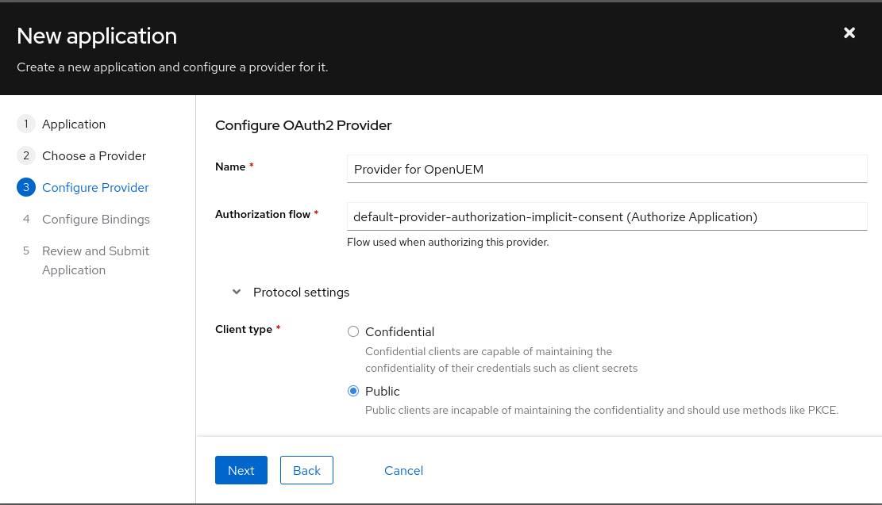Click the highlighted step 3 circle

25,187
